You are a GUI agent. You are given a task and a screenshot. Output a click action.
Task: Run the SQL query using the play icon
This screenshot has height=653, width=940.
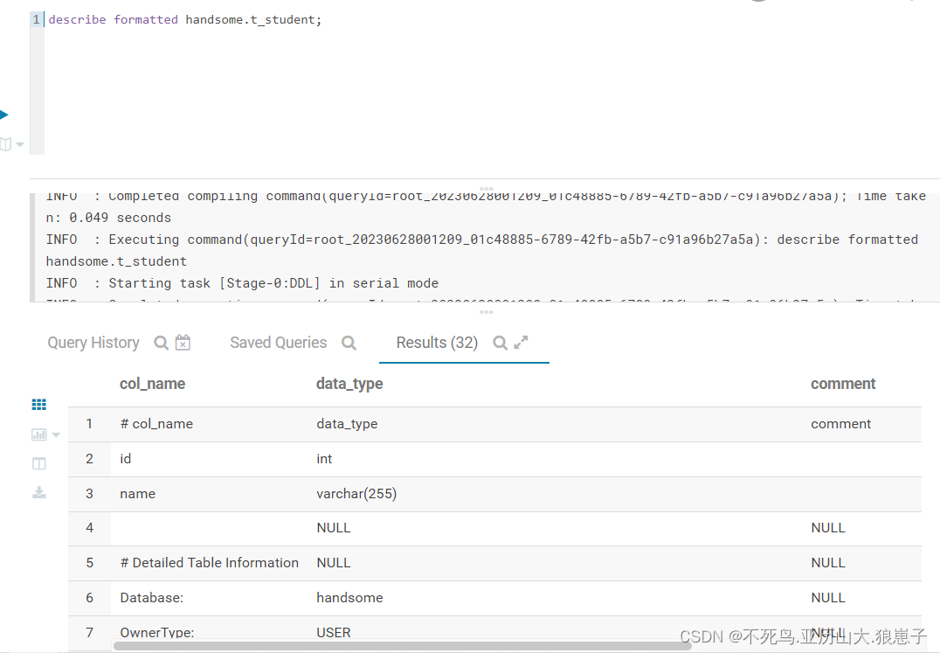point(6,114)
